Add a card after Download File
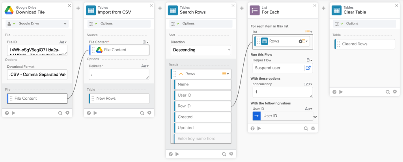This screenshot has height=162, width=403. coord(78,8)
